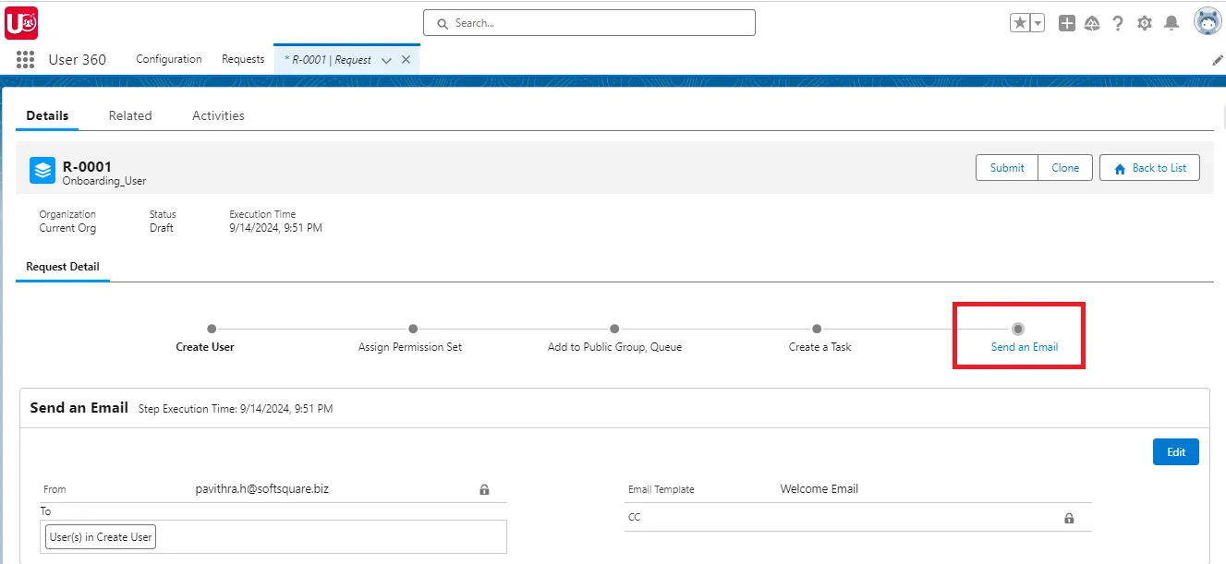Click the lock icon beside From field

tap(484, 489)
